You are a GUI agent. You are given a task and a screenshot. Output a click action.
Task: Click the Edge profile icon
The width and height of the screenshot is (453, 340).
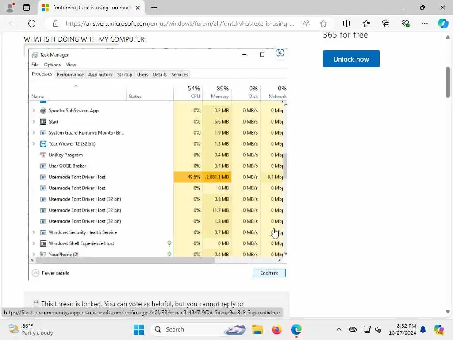click(10, 8)
